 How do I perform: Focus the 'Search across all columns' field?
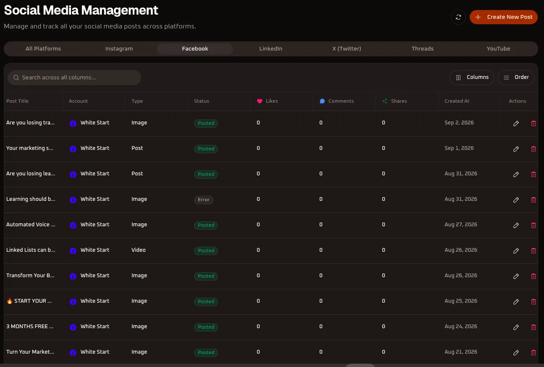coord(74,78)
